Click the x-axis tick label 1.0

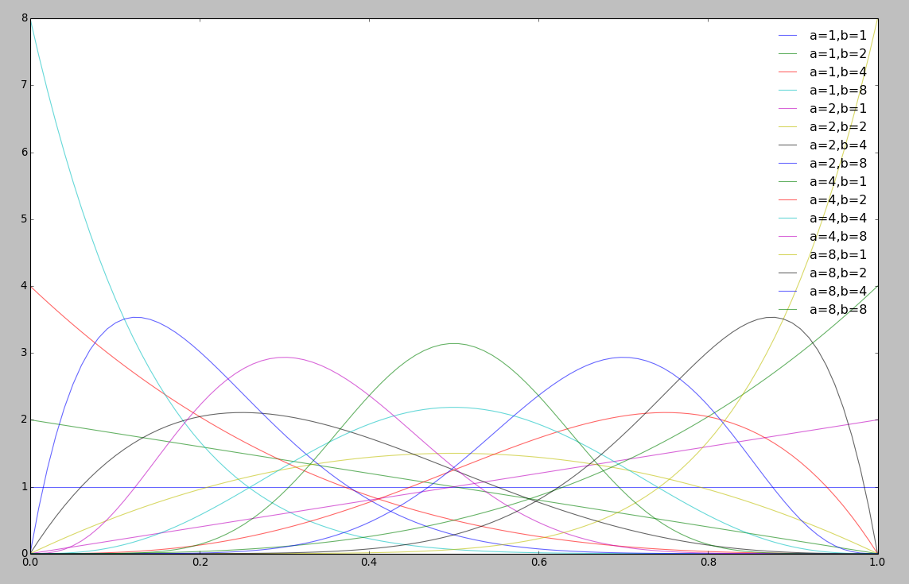click(x=877, y=562)
